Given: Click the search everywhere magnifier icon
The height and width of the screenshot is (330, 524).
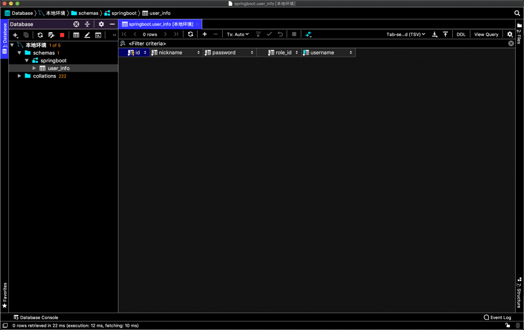Looking at the screenshot, I should (517, 13).
